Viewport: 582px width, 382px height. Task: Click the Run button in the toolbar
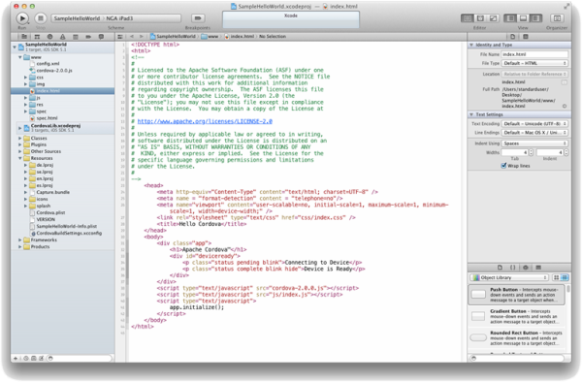pos(22,18)
